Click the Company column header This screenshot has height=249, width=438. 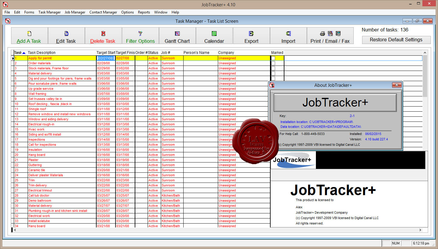pos(244,53)
